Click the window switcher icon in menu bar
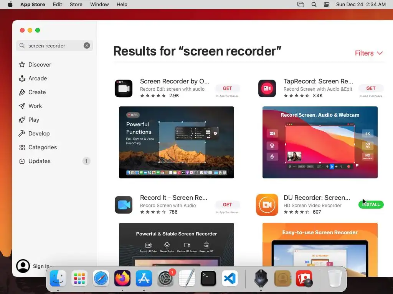 pyautogui.click(x=301, y=5)
